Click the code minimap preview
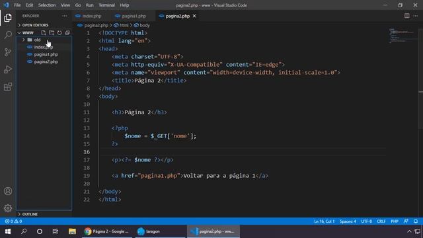The height and width of the screenshot is (238, 423). (x=403, y=35)
